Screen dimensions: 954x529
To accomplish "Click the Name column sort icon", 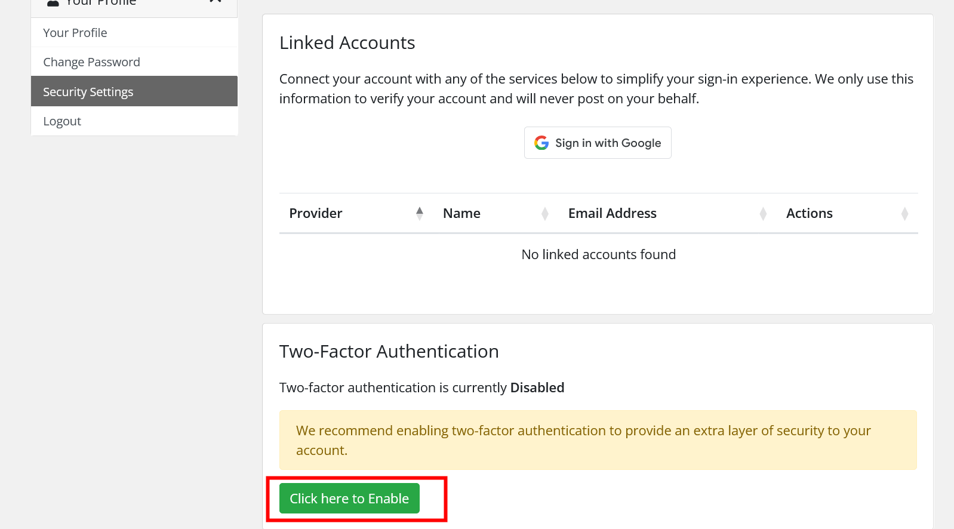I will (544, 213).
